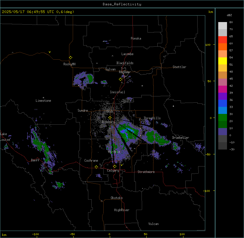Click the blue 33 dBZ legend swatch
Image resolution: width=244 pixels, height=238 pixels.
pos(222,103)
